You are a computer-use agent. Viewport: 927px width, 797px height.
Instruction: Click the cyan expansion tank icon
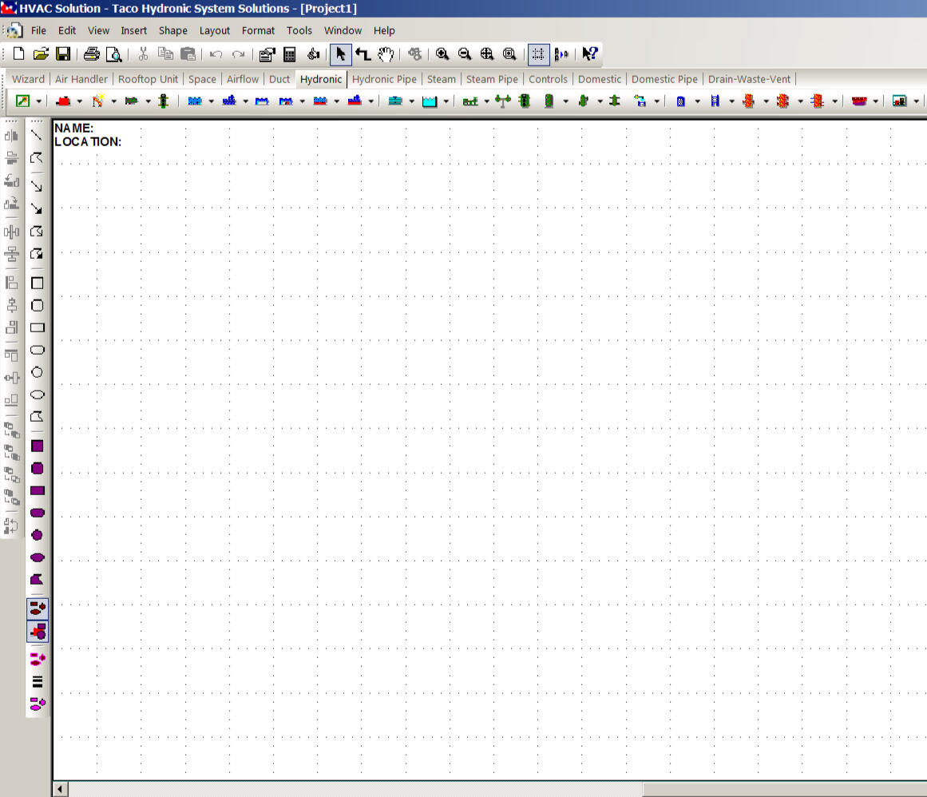click(x=395, y=101)
